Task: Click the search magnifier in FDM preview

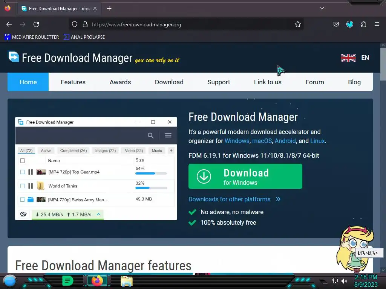Action: [x=150, y=135]
